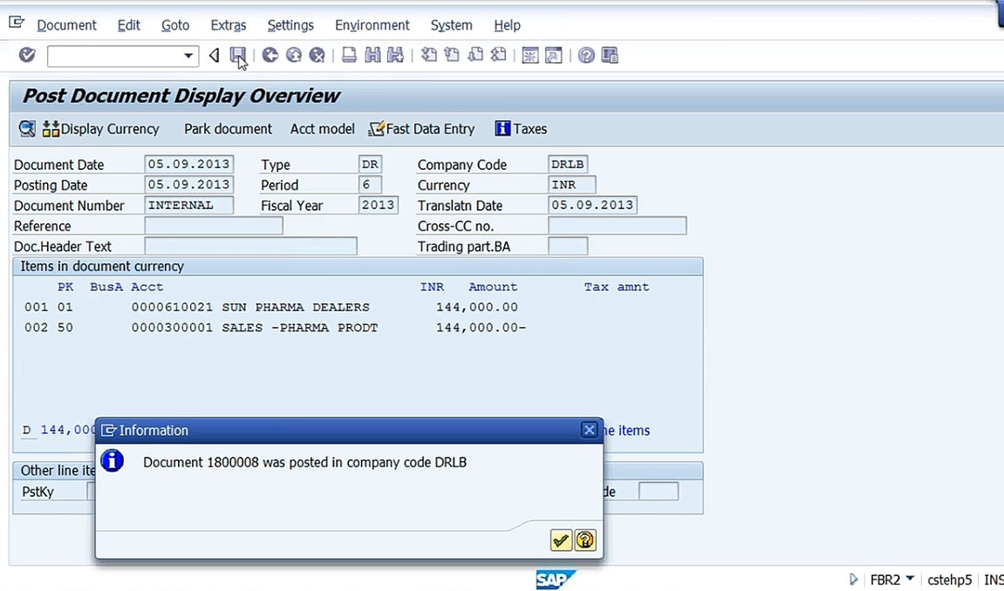Click the Acct model button
Image resolution: width=1004 pixels, height=591 pixels.
322,128
